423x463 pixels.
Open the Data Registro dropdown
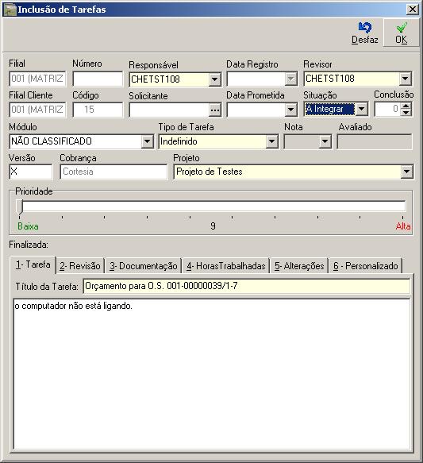(x=290, y=79)
